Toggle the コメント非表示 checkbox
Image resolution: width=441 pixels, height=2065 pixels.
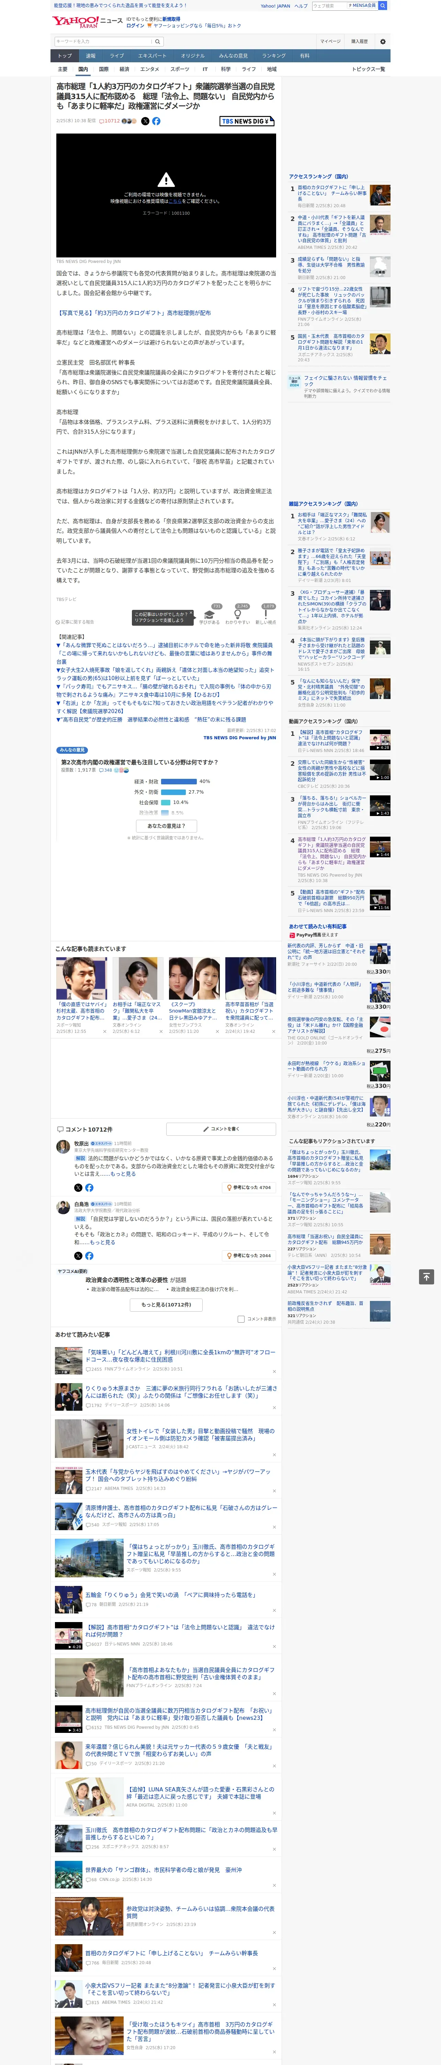coord(241,1319)
